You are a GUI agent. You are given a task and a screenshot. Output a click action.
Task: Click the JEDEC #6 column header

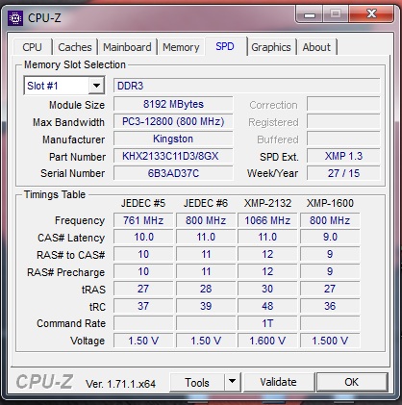point(206,203)
